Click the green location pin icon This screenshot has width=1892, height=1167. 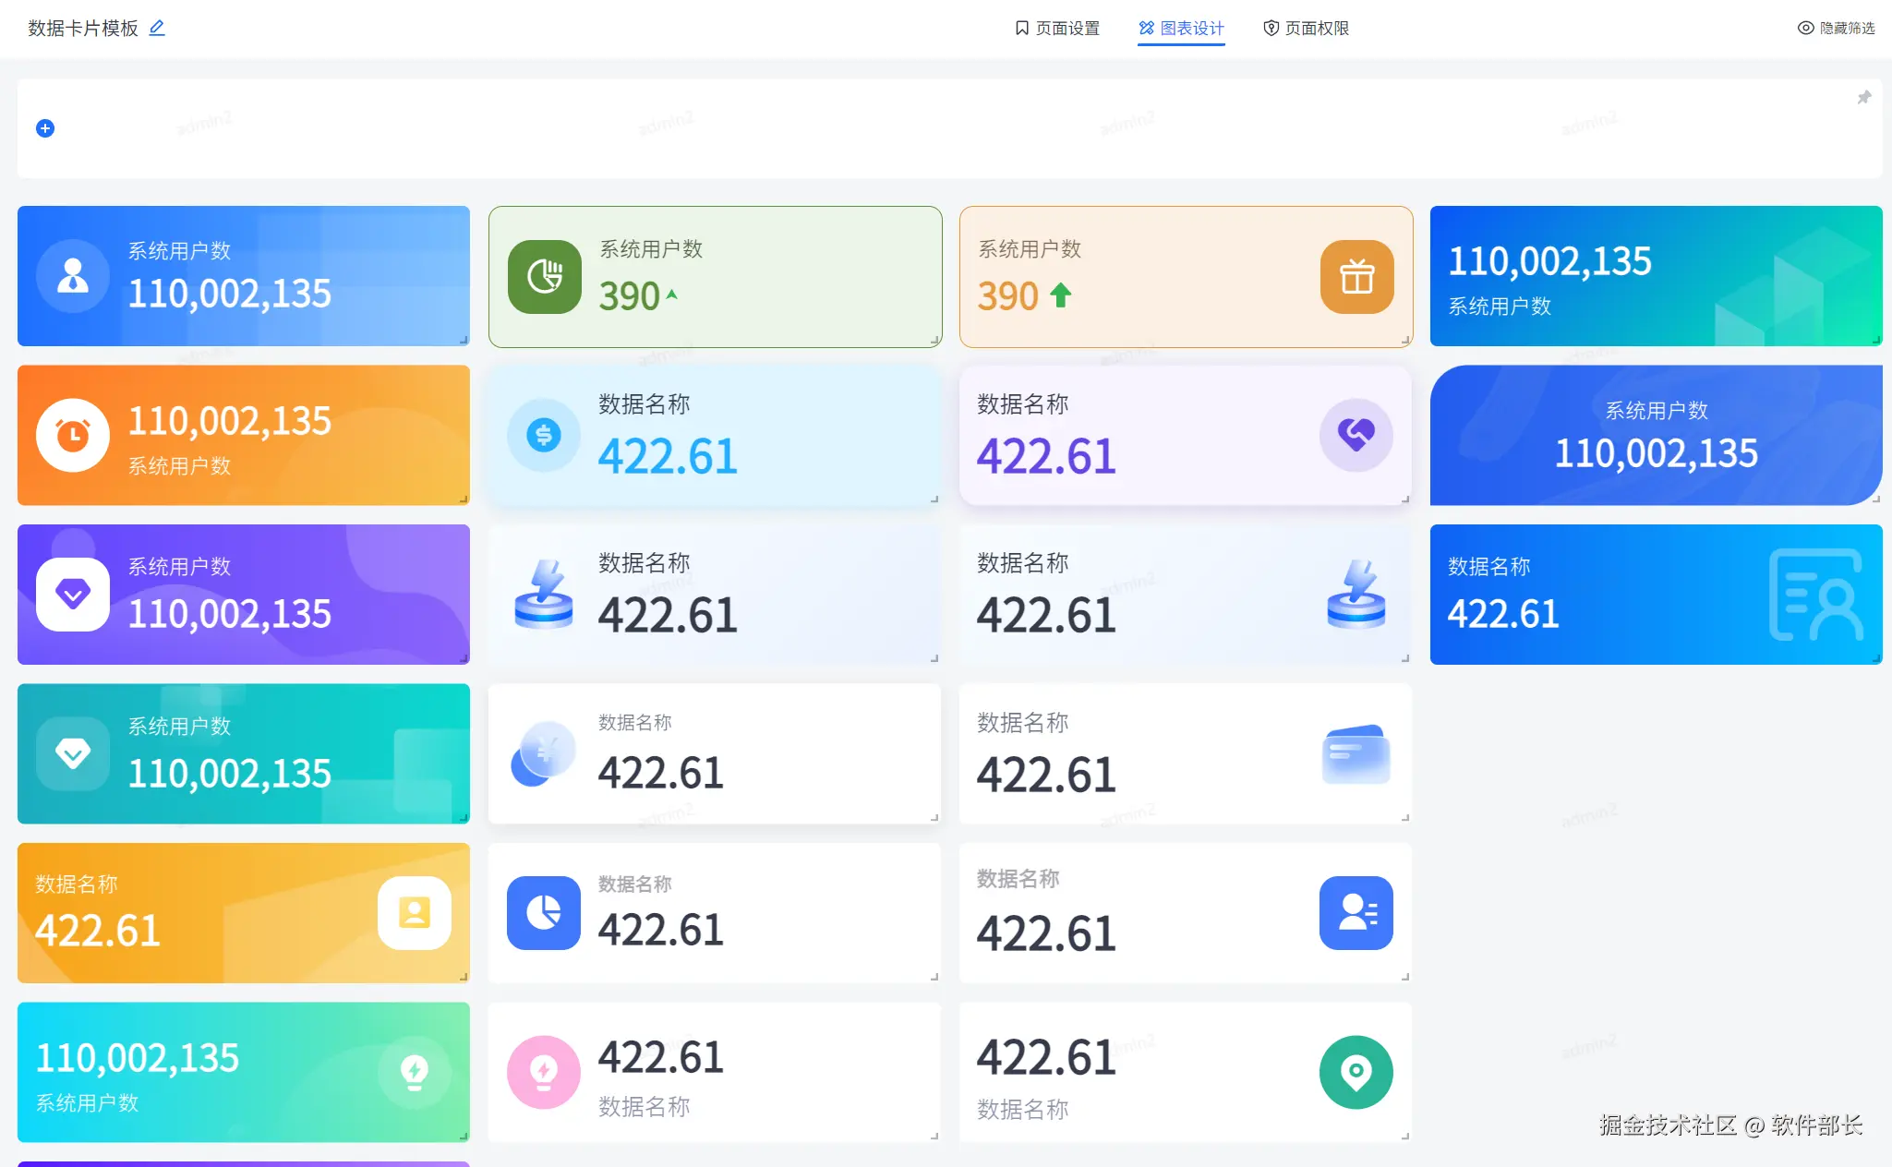click(1356, 1072)
